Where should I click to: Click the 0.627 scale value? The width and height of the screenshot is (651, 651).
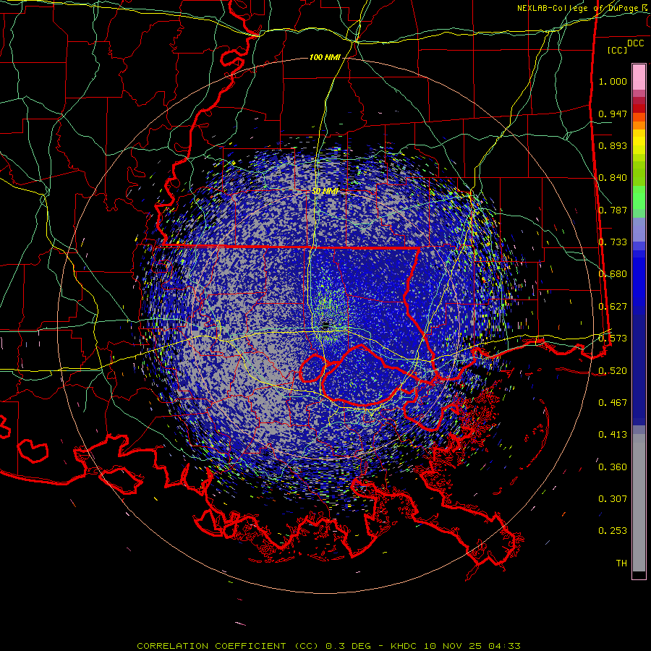pos(613,307)
